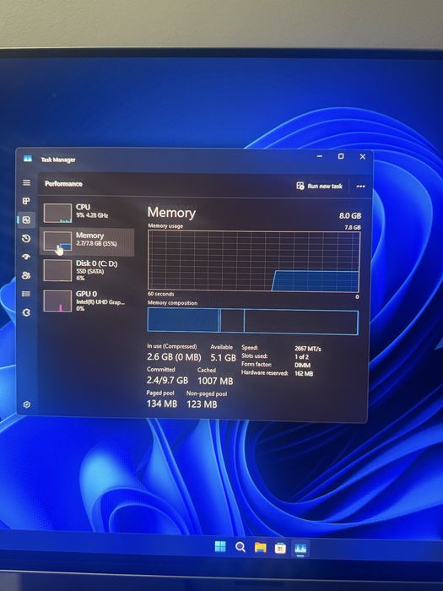The height and width of the screenshot is (591, 443).
Task: Click the Task Manager title bar app icon
Action: (x=28, y=159)
